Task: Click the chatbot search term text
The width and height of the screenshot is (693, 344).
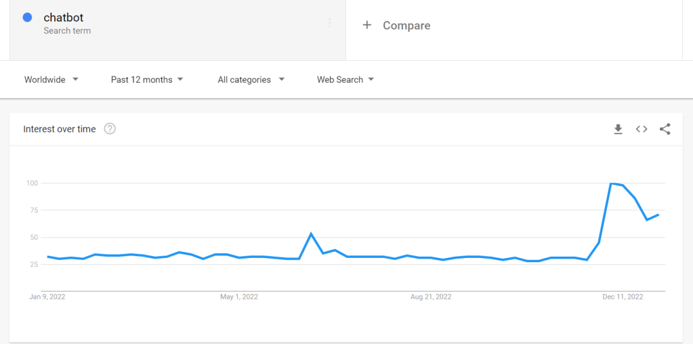Action: coord(64,18)
